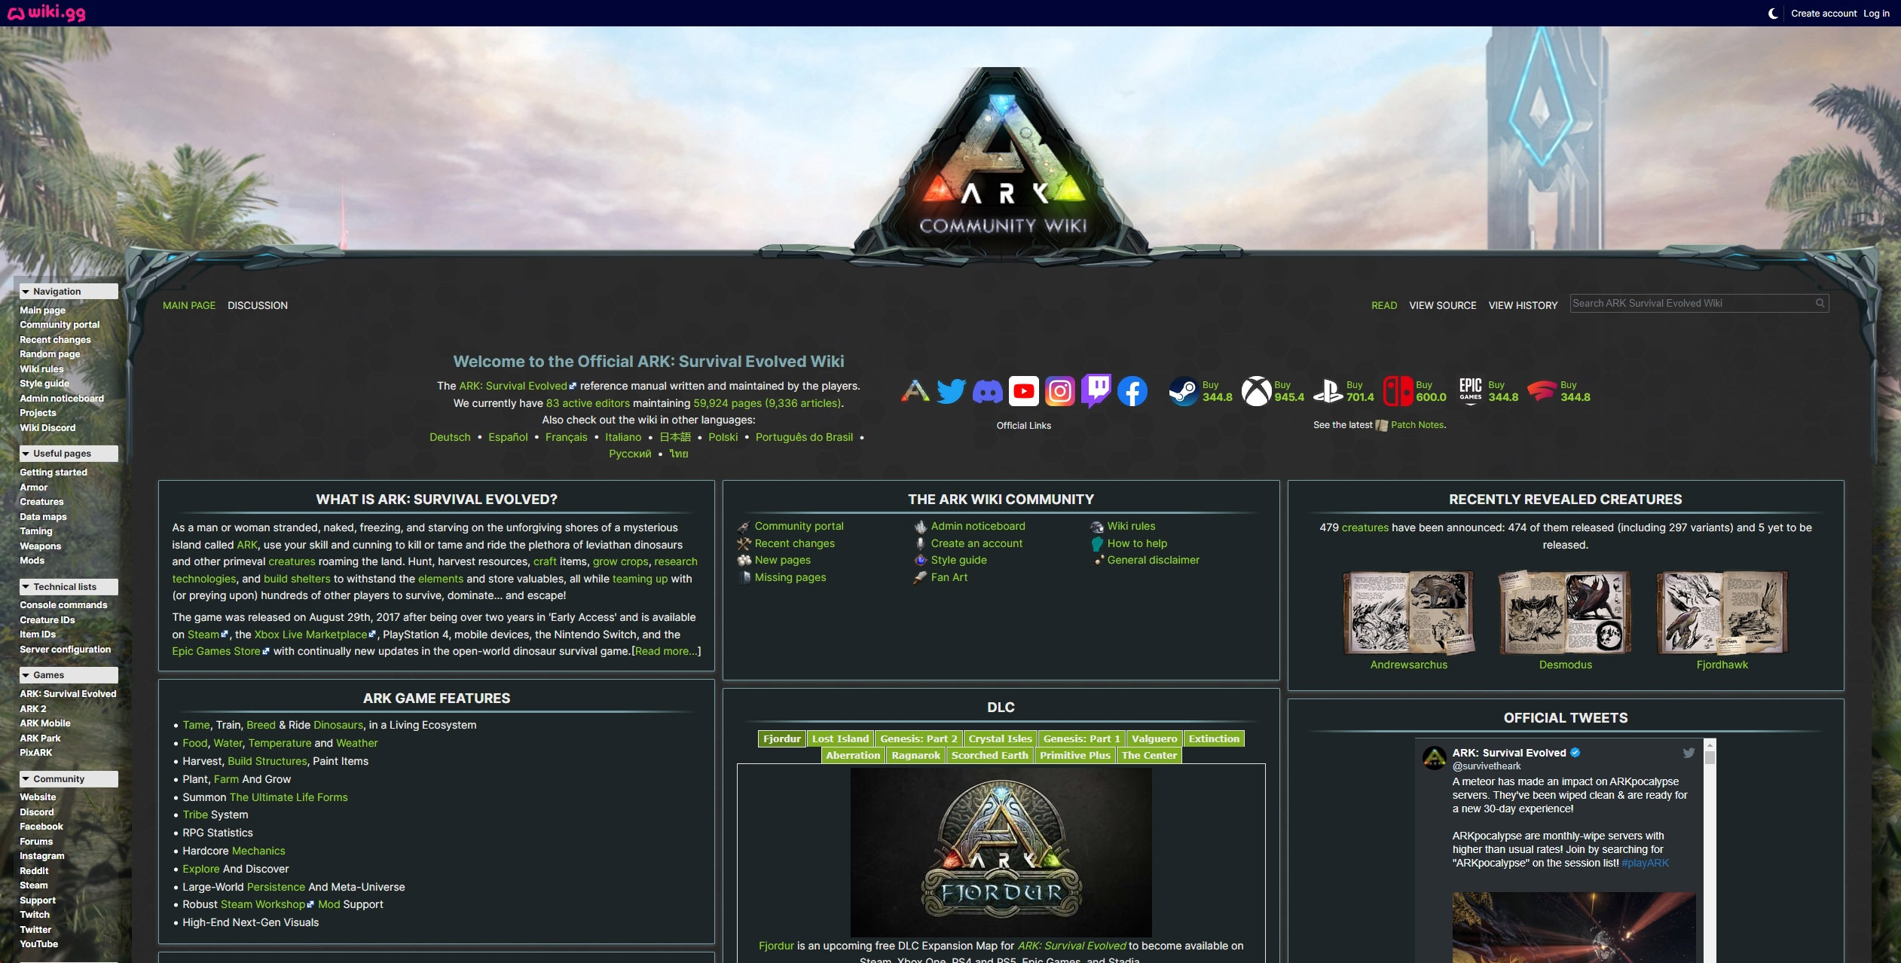
Task: Select the Lost Island DLC tab
Action: coord(840,738)
